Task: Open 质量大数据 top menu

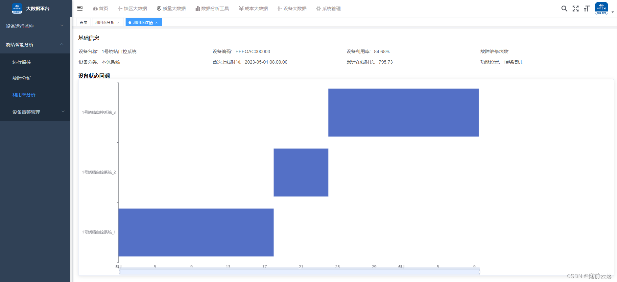Action: click(171, 9)
